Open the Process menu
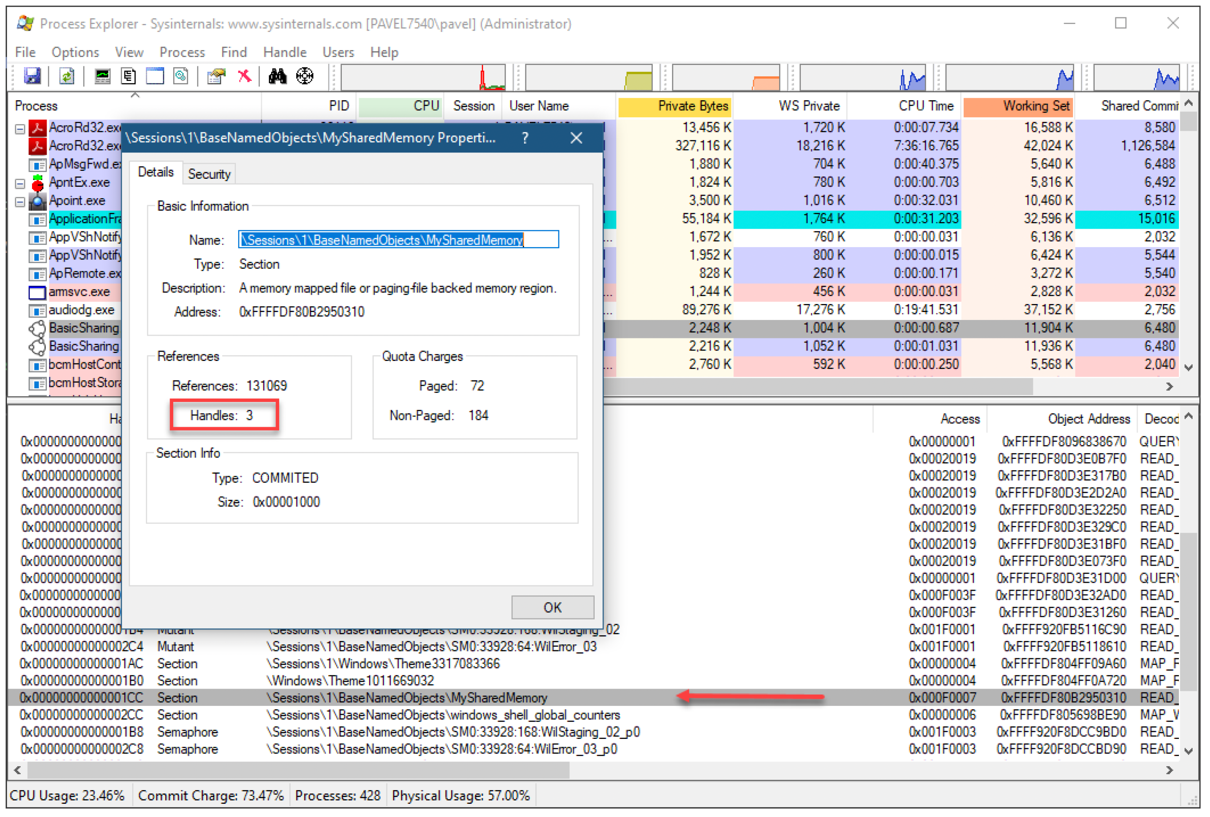The image size is (1210, 817). click(x=182, y=53)
